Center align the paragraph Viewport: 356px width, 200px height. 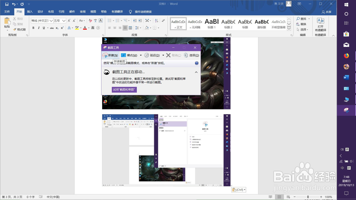pyautogui.click(x=115, y=28)
